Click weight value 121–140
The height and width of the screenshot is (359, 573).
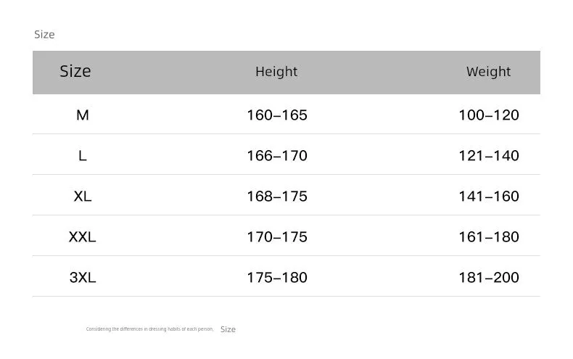coord(489,156)
